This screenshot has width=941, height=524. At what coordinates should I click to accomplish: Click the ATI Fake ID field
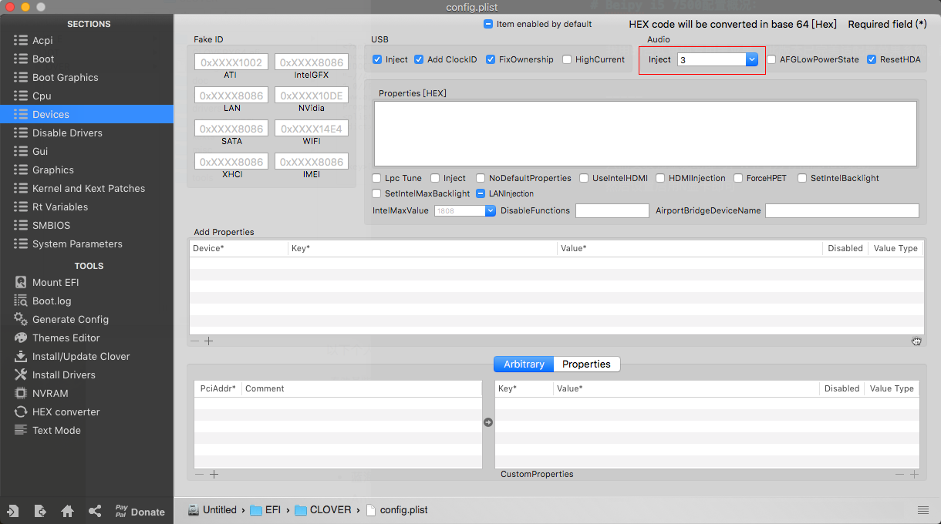231,62
